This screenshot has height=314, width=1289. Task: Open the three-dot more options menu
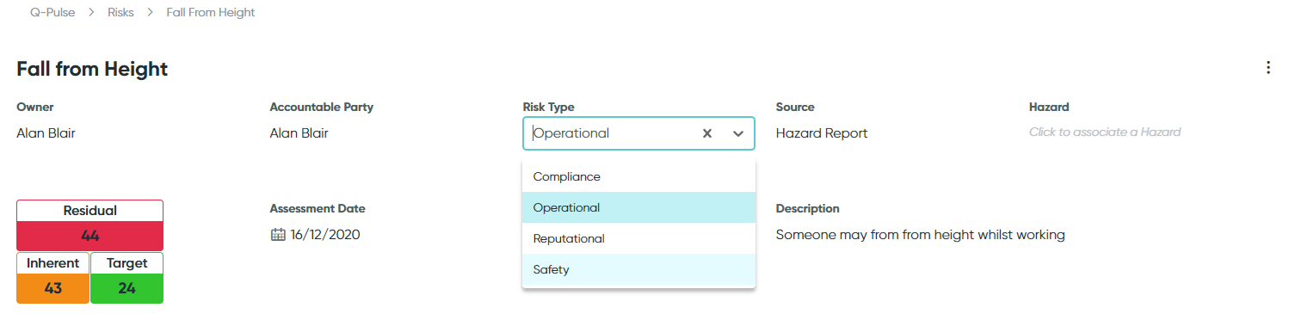[x=1267, y=68]
